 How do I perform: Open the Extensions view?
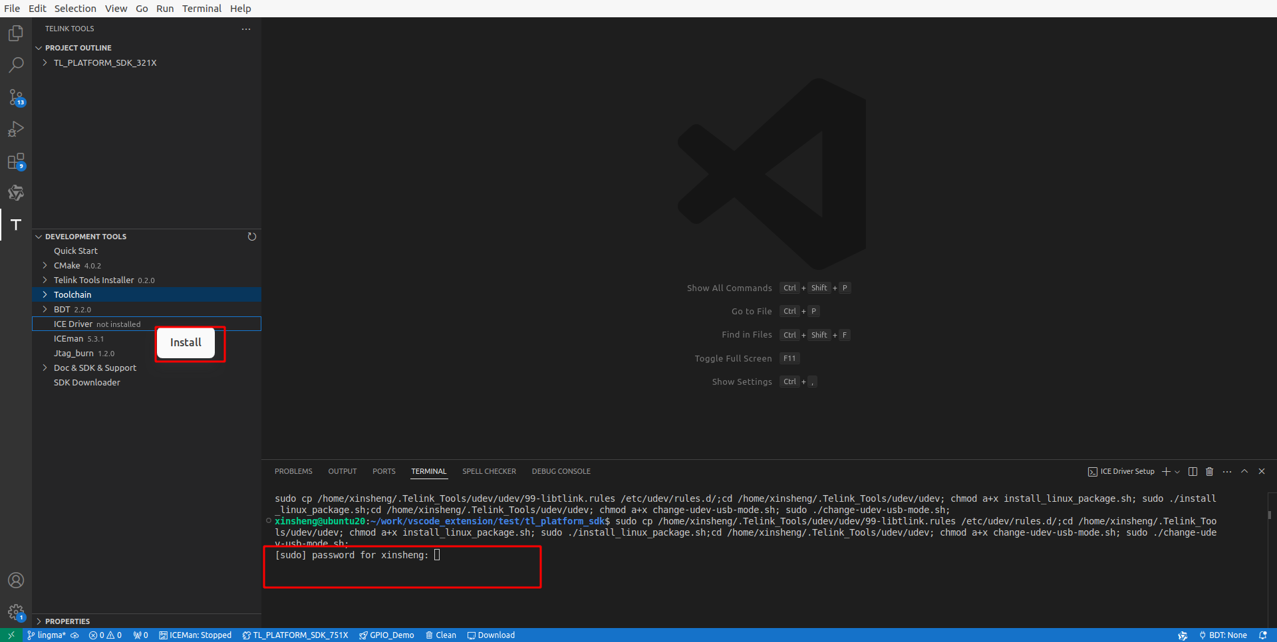[x=16, y=161]
